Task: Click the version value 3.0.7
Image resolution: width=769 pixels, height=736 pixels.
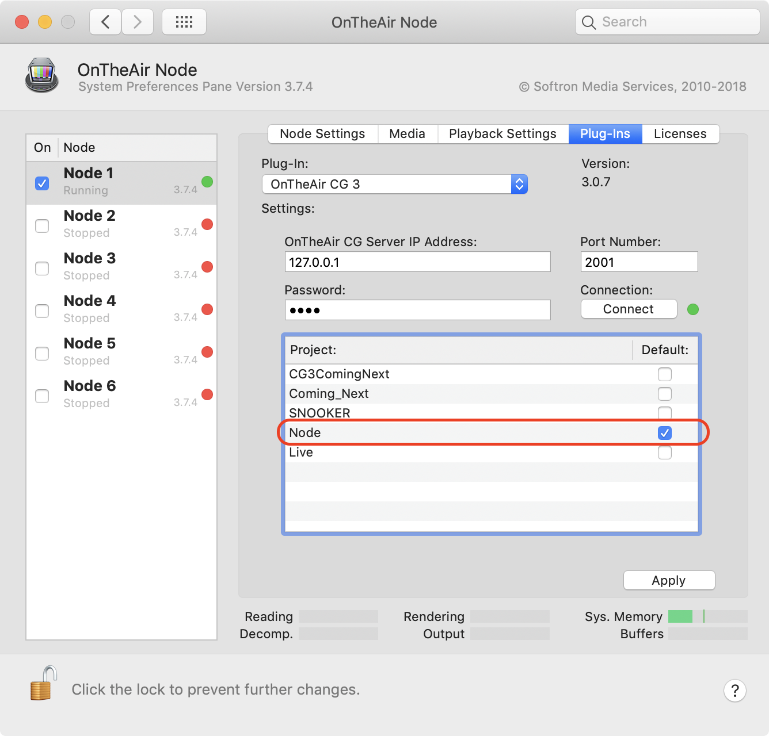Action: pos(596,182)
